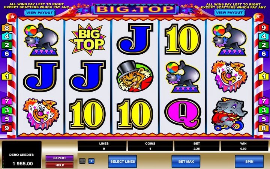Click the pink Q symbol

183,114
